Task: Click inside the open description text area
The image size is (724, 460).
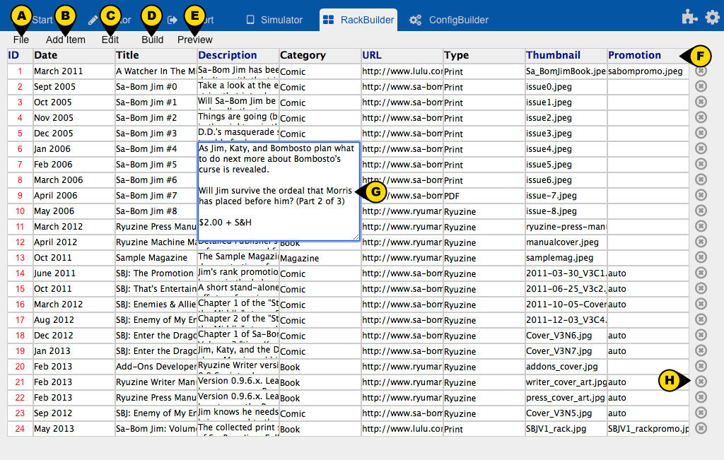Action: point(279,191)
